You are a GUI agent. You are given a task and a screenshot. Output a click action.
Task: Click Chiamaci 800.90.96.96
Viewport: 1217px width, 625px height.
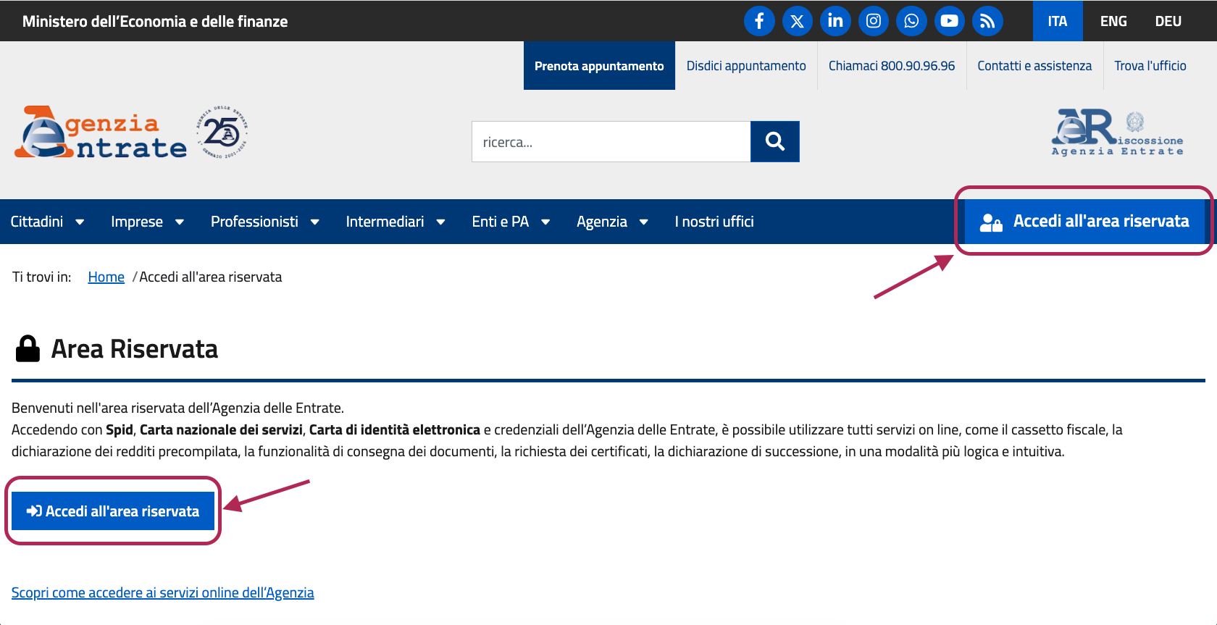coord(892,66)
